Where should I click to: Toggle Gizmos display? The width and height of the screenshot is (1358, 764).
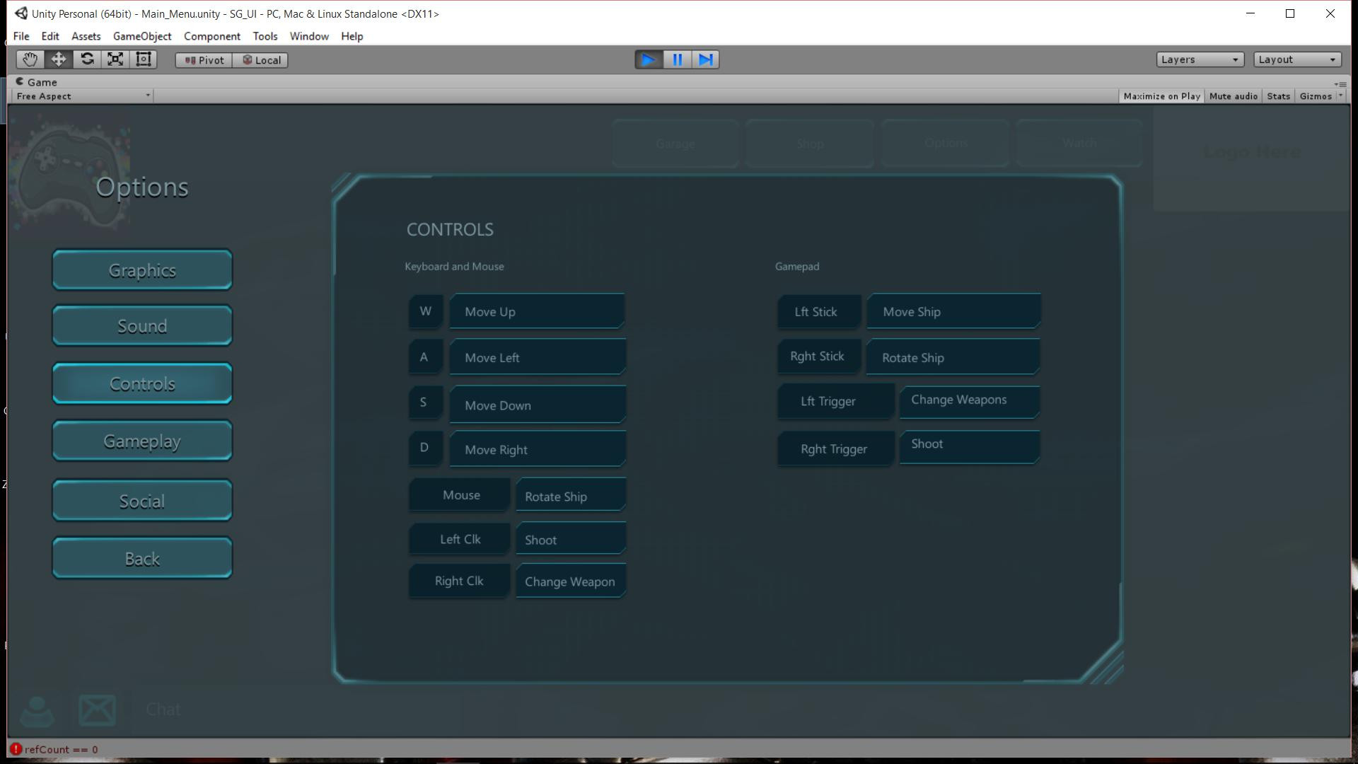(x=1315, y=96)
